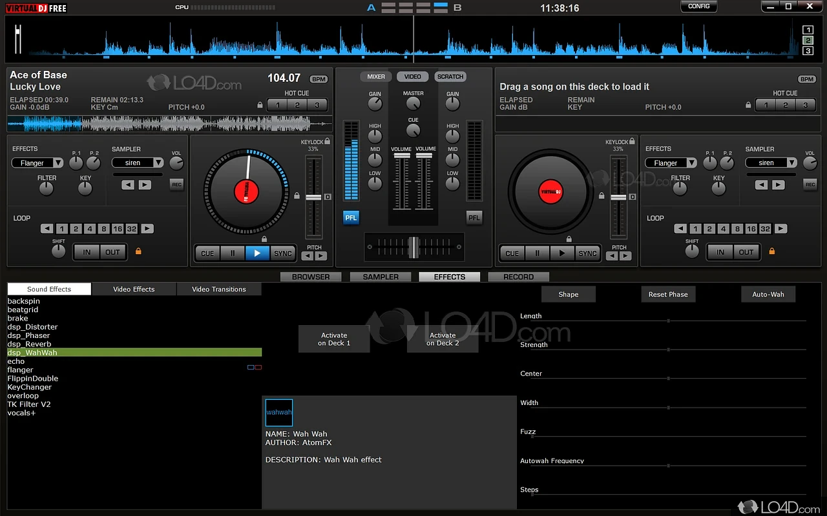Click deck A pitch slider

pos(313,197)
